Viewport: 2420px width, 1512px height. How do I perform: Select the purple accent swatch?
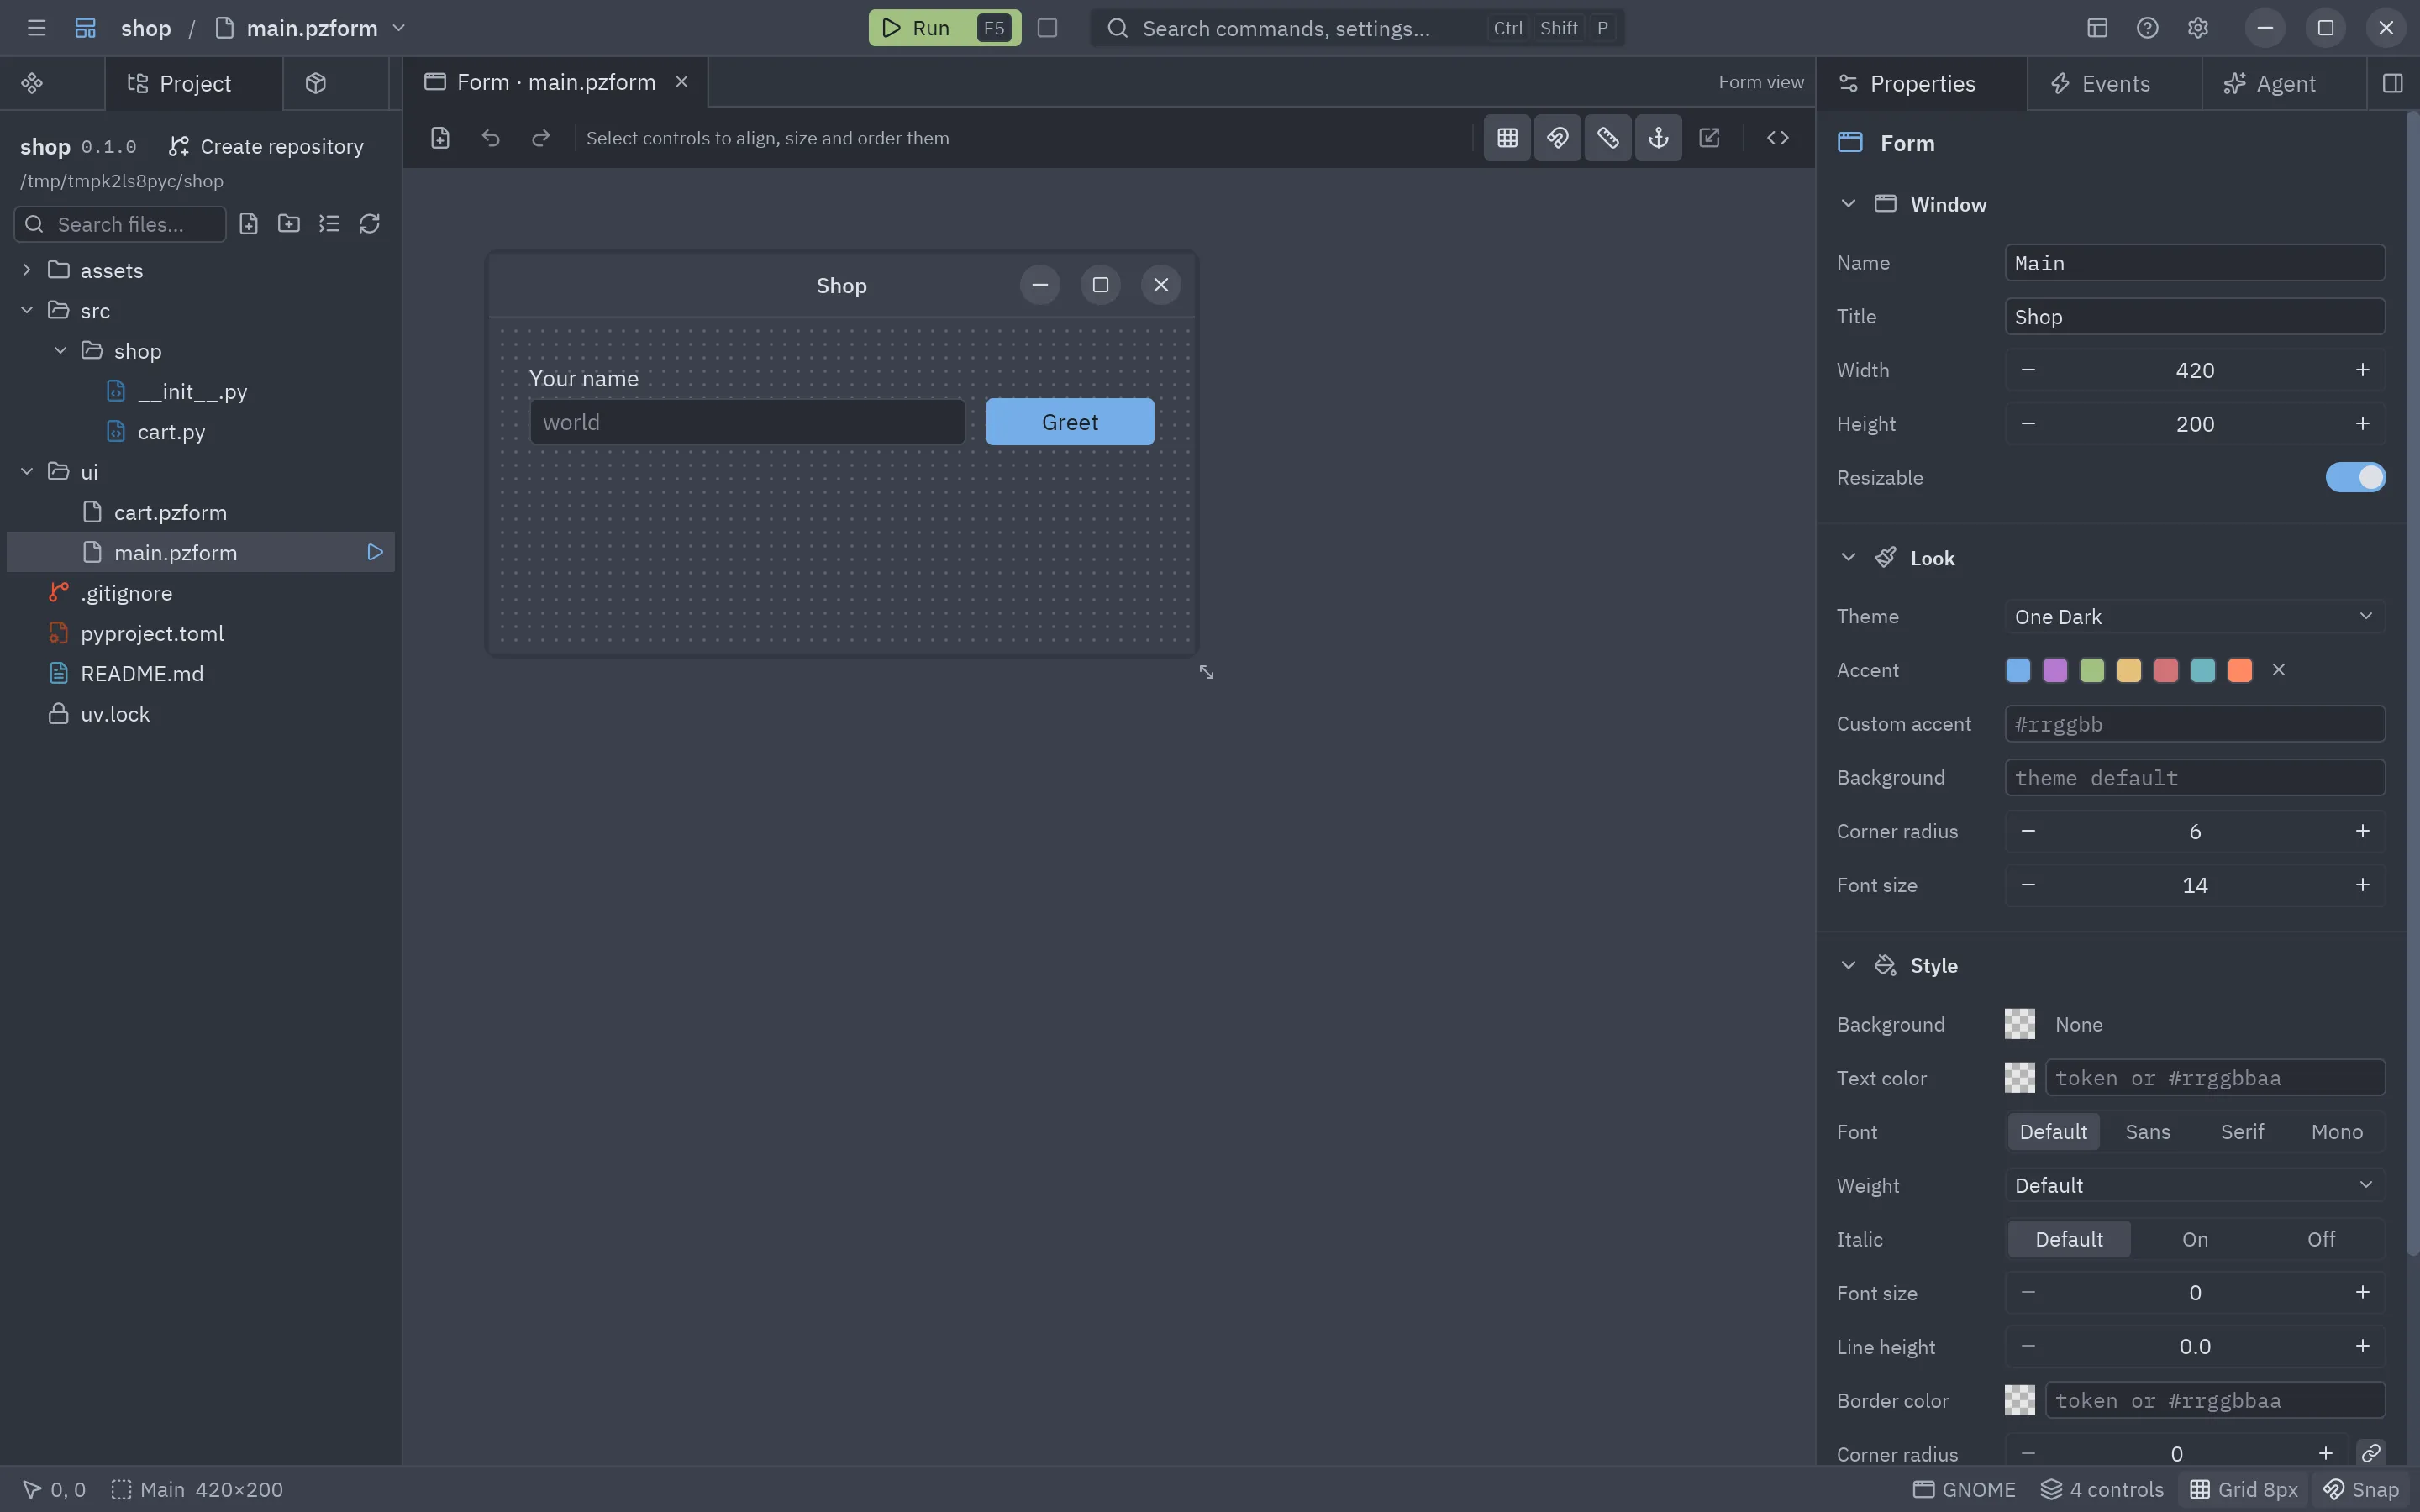(2055, 670)
